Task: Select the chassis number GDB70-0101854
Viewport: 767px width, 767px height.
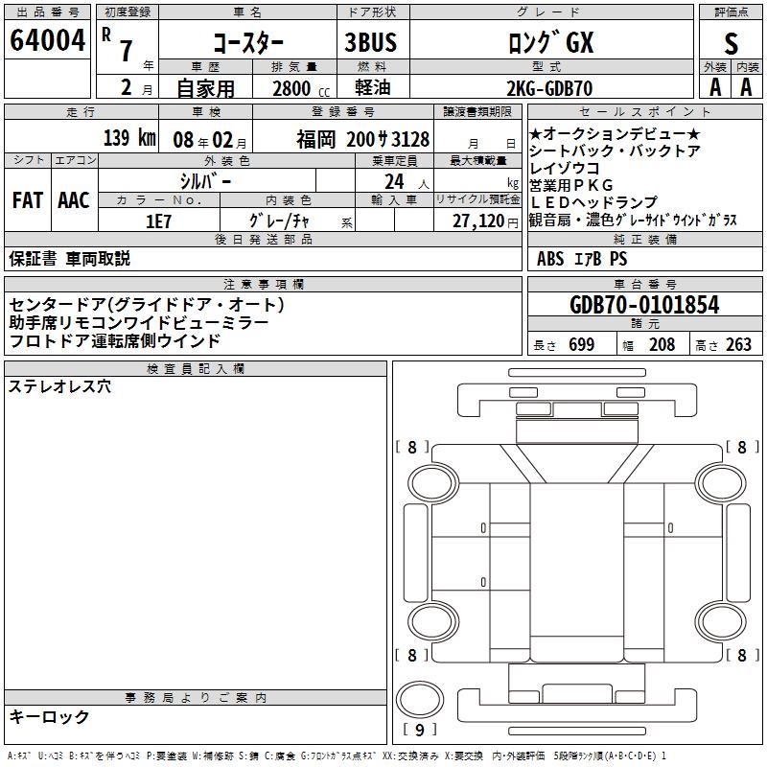Action: coord(644,305)
